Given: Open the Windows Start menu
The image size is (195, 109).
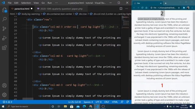Looking at the screenshot, I should [x=3, y=106].
